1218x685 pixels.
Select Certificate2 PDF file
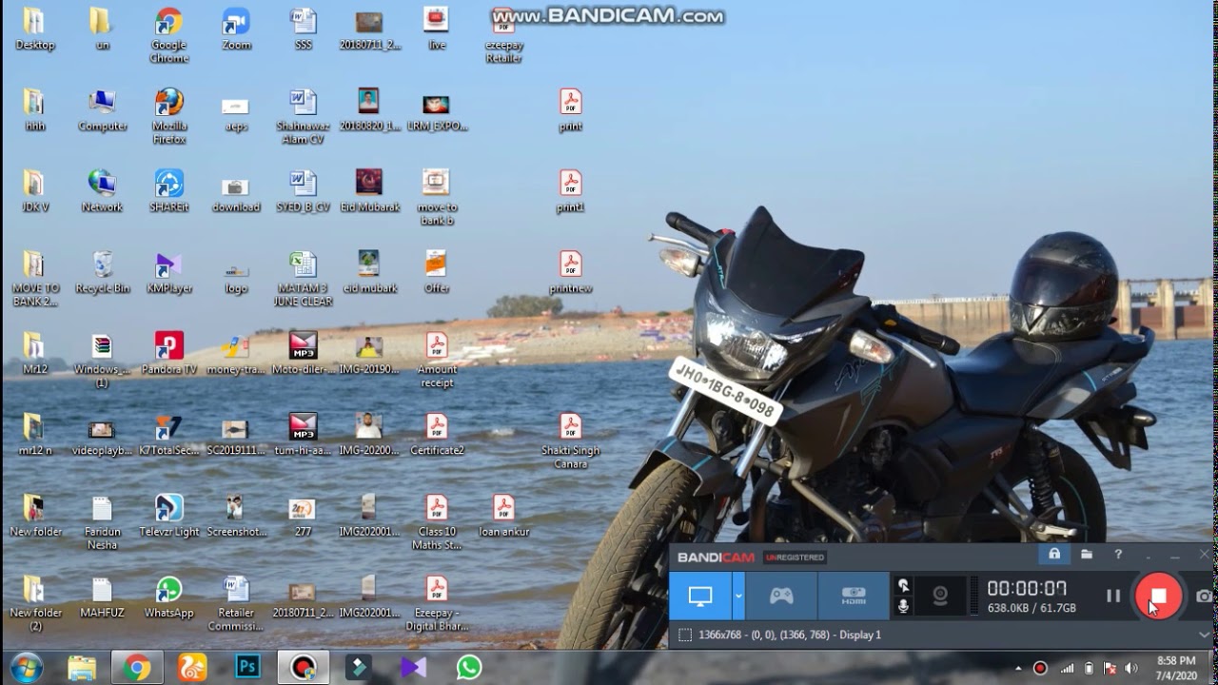[437, 434]
